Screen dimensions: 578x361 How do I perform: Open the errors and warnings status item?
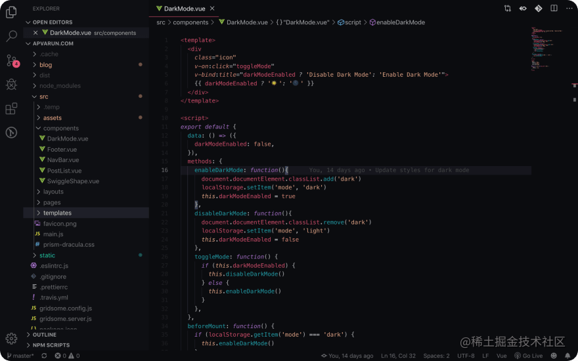click(67, 356)
